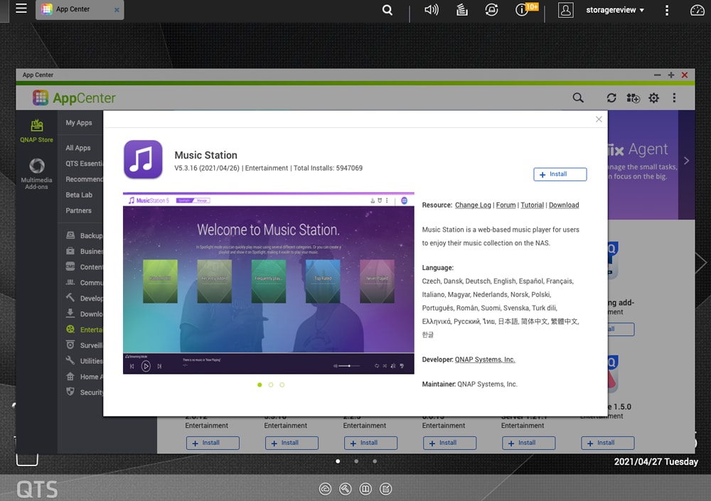711x501 pixels.
Task: Open All Apps category
Action: click(x=78, y=148)
